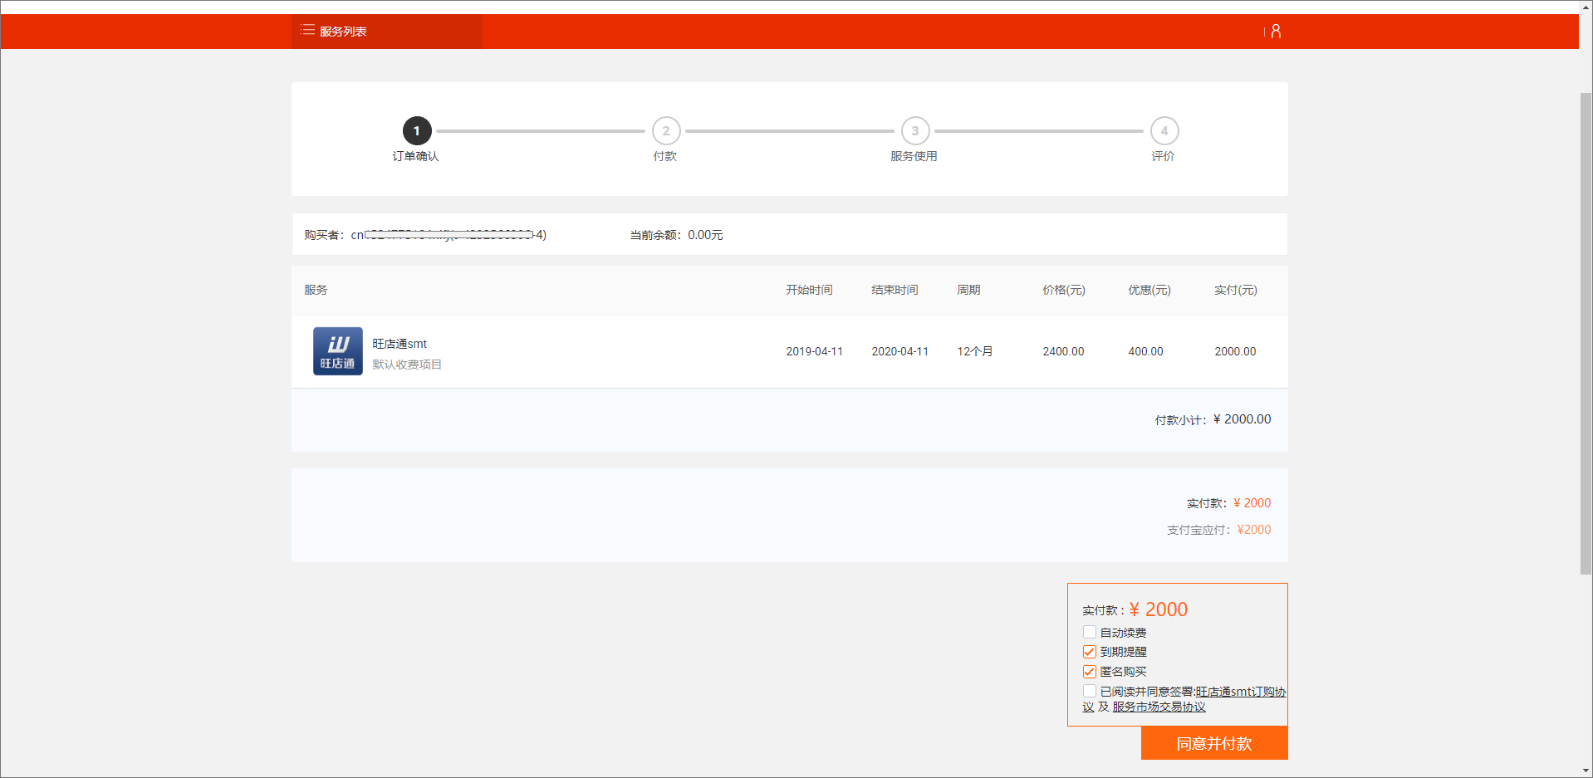Click the 12个月 period cell
The height and width of the screenshot is (778, 1593).
pos(975,351)
